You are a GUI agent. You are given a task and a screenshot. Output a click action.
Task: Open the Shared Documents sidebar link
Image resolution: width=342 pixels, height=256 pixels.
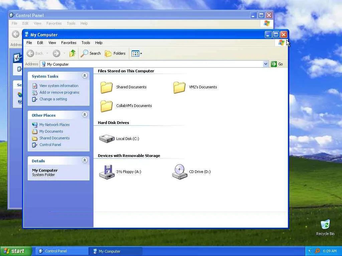pyautogui.click(x=54, y=138)
